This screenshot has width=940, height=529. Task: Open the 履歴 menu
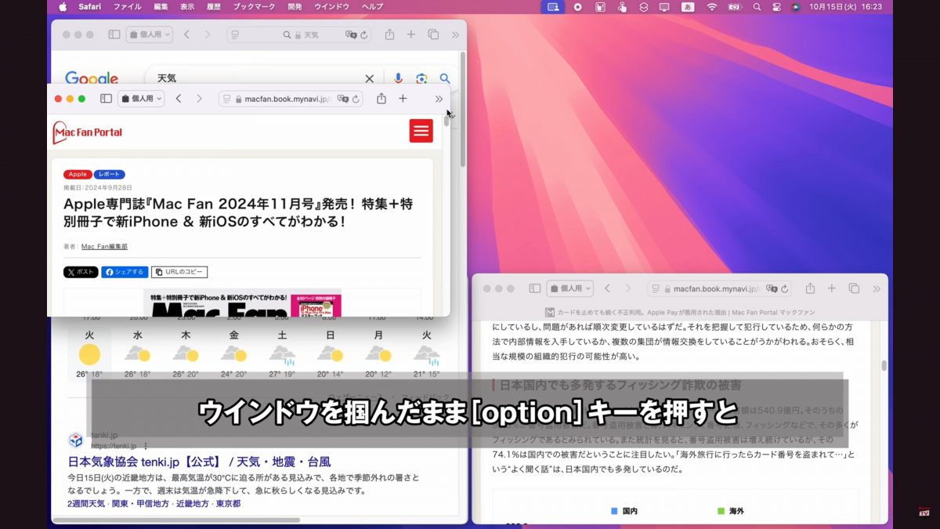tap(214, 6)
